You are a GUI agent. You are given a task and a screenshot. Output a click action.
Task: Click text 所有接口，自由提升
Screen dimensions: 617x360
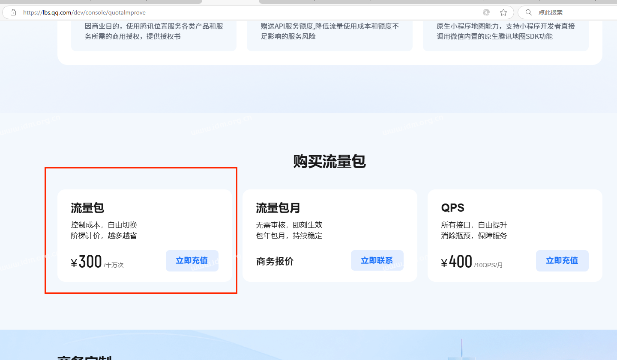click(474, 225)
